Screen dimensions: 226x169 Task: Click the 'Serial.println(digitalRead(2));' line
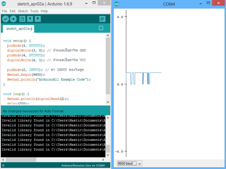pos(38,99)
